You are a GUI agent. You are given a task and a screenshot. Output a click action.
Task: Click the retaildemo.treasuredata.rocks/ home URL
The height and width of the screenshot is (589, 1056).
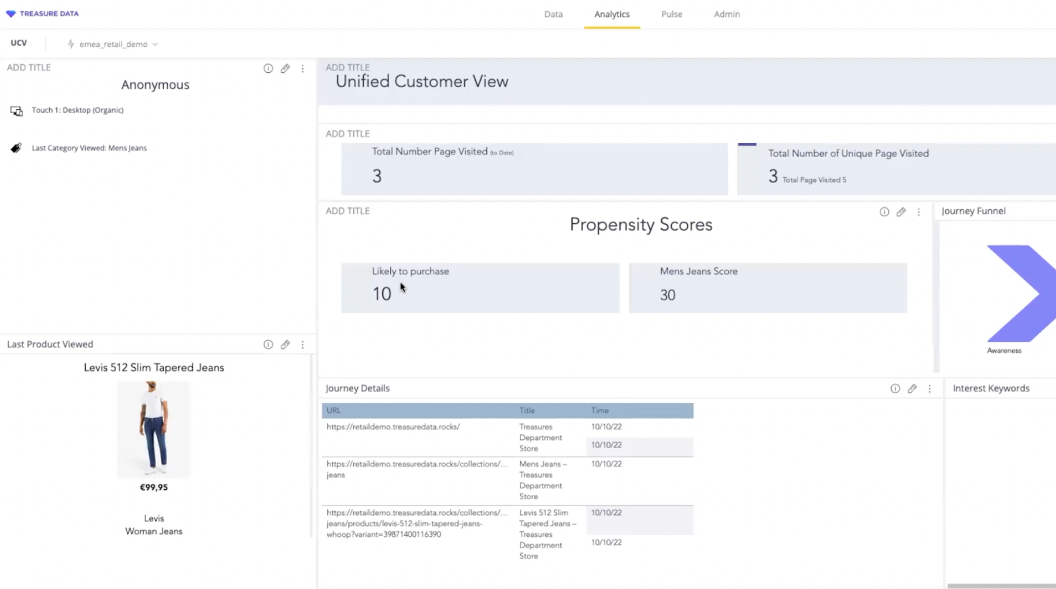point(393,426)
